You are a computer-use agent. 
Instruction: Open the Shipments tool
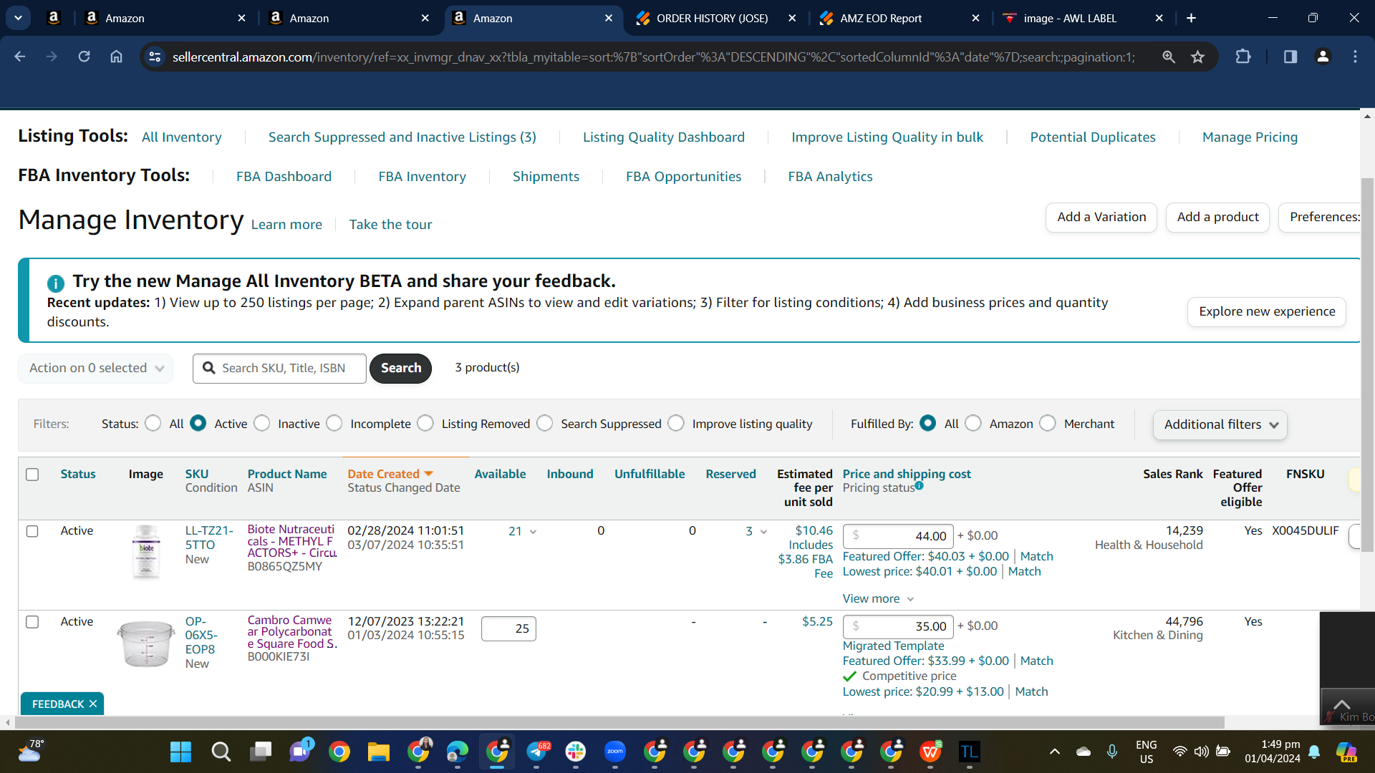point(546,177)
